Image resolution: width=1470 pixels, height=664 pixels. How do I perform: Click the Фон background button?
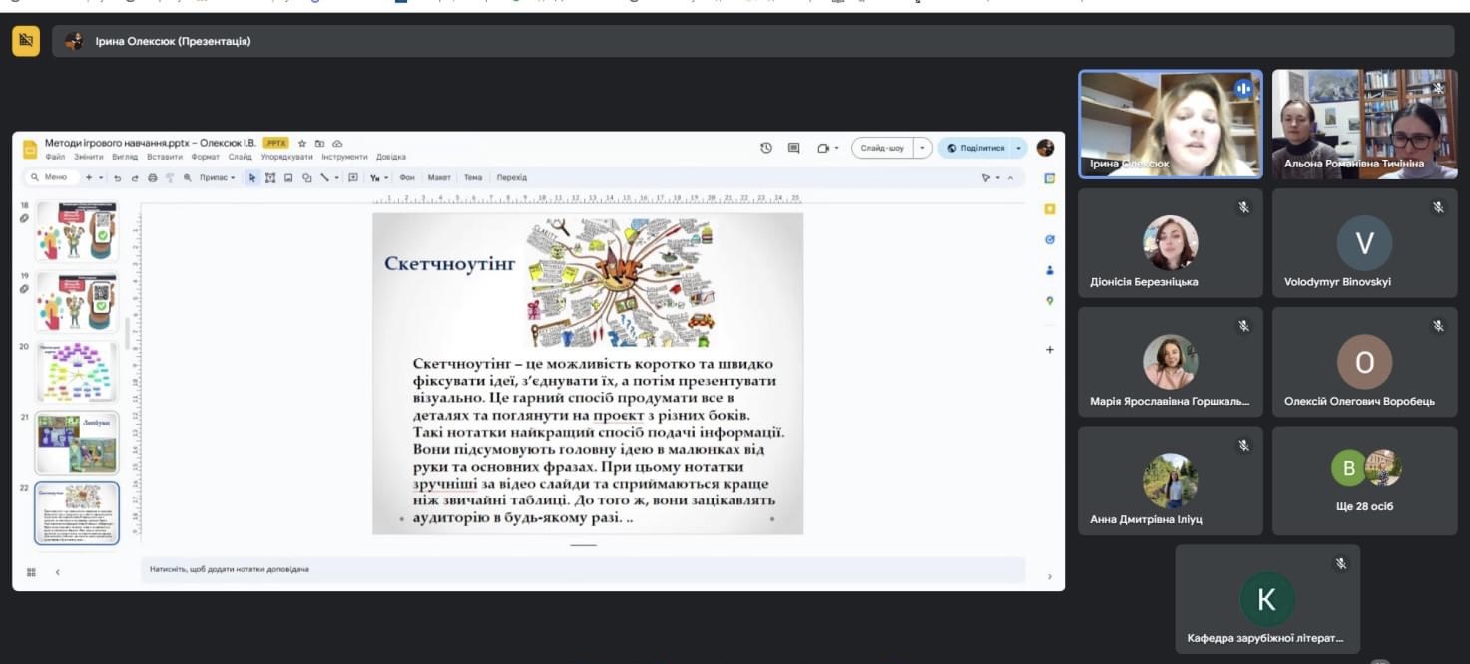coord(407,178)
